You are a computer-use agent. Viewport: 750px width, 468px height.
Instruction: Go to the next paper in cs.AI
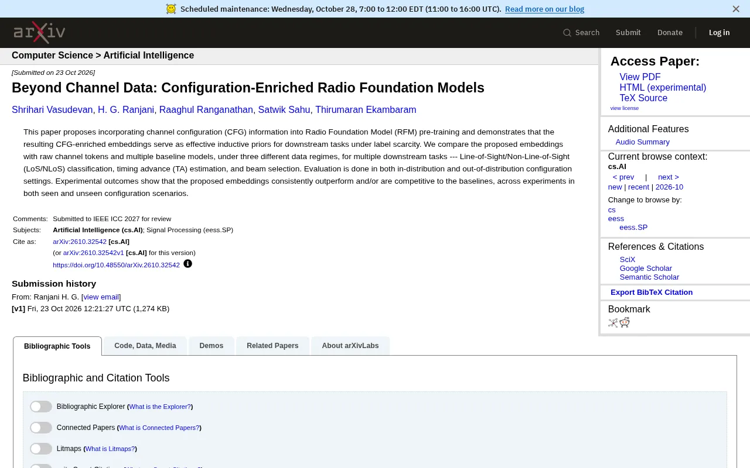pos(669,177)
